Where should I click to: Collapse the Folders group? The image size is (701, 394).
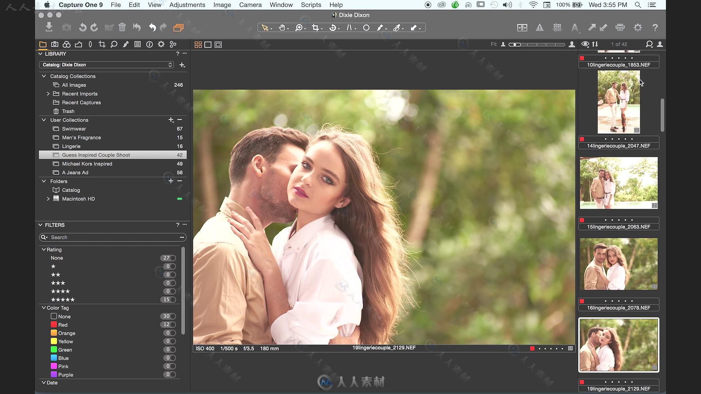(x=44, y=181)
